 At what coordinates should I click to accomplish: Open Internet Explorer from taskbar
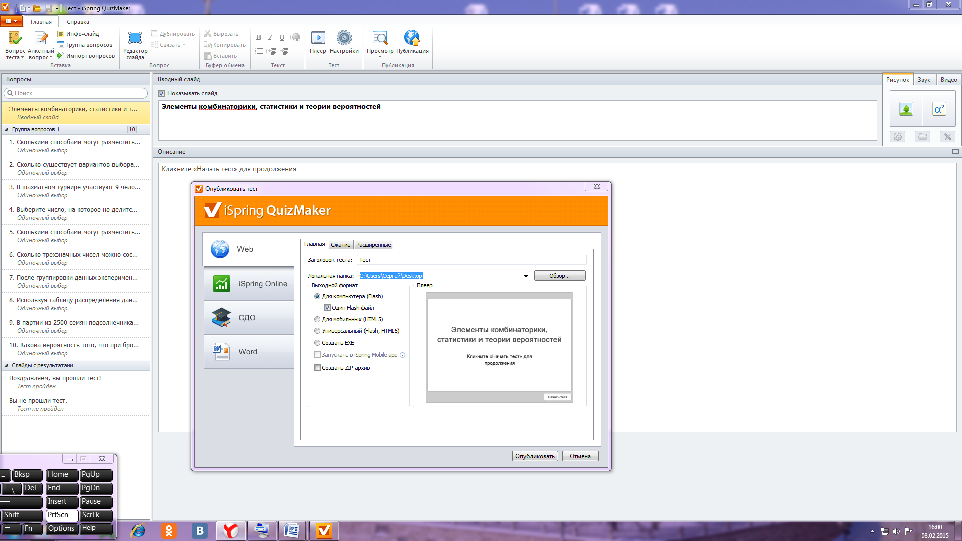(x=138, y=531)
